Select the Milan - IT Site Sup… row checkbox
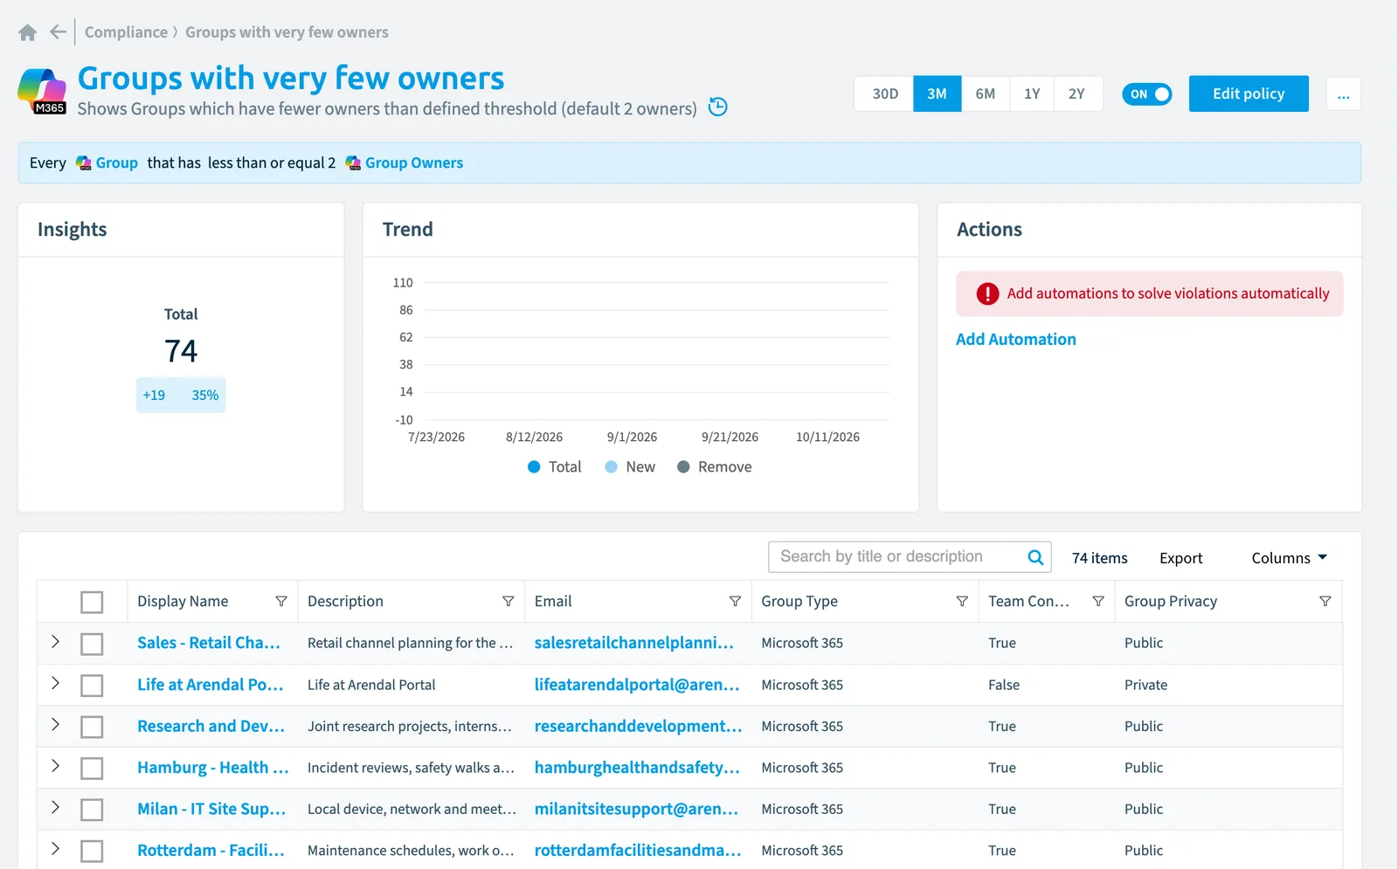Image resolution: width=1398 pixels, height=869 pixels. click(x=92, y=810)
